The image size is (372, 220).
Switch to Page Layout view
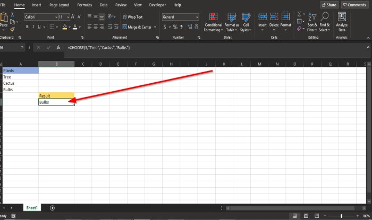tap(306, 216)
